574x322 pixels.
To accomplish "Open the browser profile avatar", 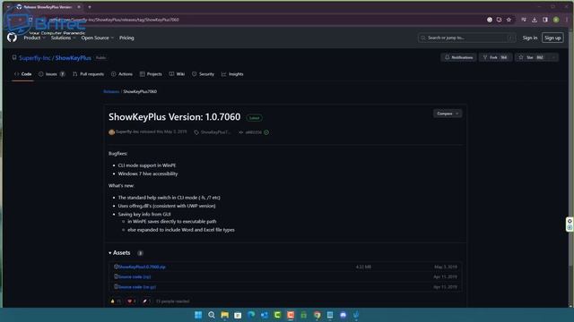I will [x=556, y=20].
